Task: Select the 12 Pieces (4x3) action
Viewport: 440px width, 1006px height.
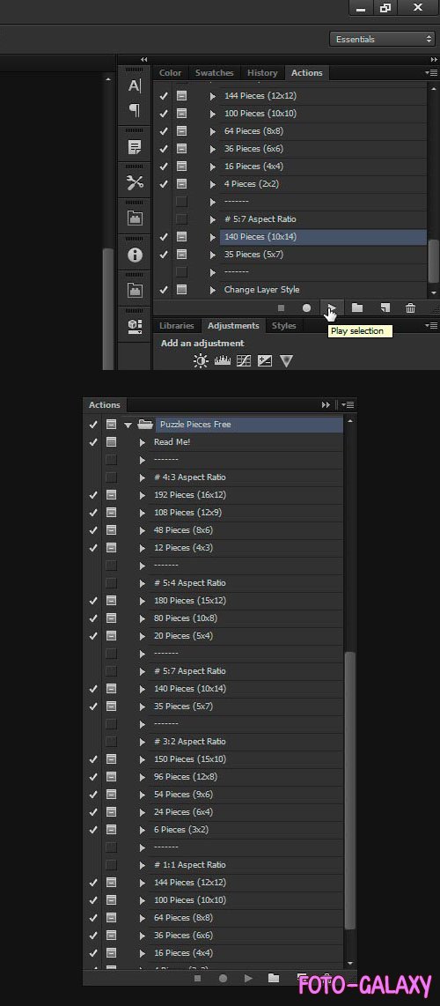Action: tap(246, 548)
